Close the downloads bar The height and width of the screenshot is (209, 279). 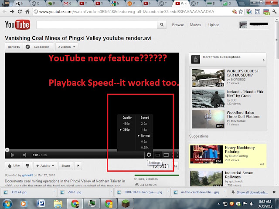point(274,192)
